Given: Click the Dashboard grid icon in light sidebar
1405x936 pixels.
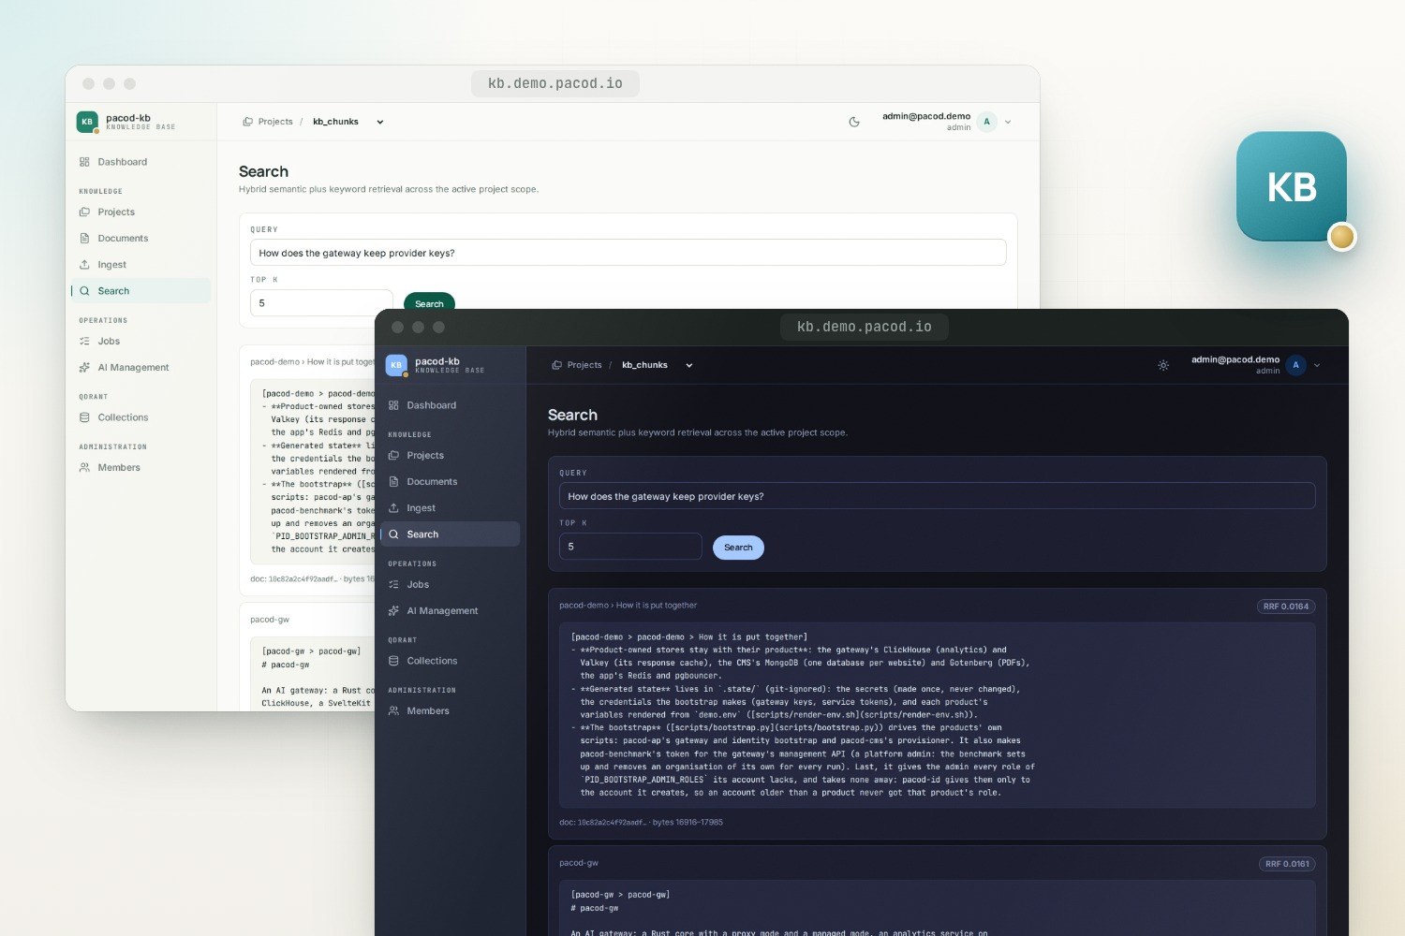Looking at the screenshot, I should tap(85, 162).
